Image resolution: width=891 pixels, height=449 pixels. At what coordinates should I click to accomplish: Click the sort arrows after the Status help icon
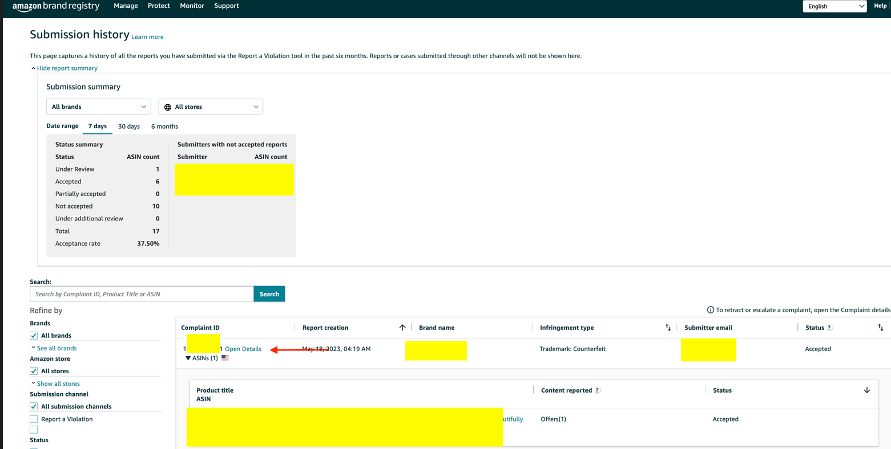click(880, 328)
